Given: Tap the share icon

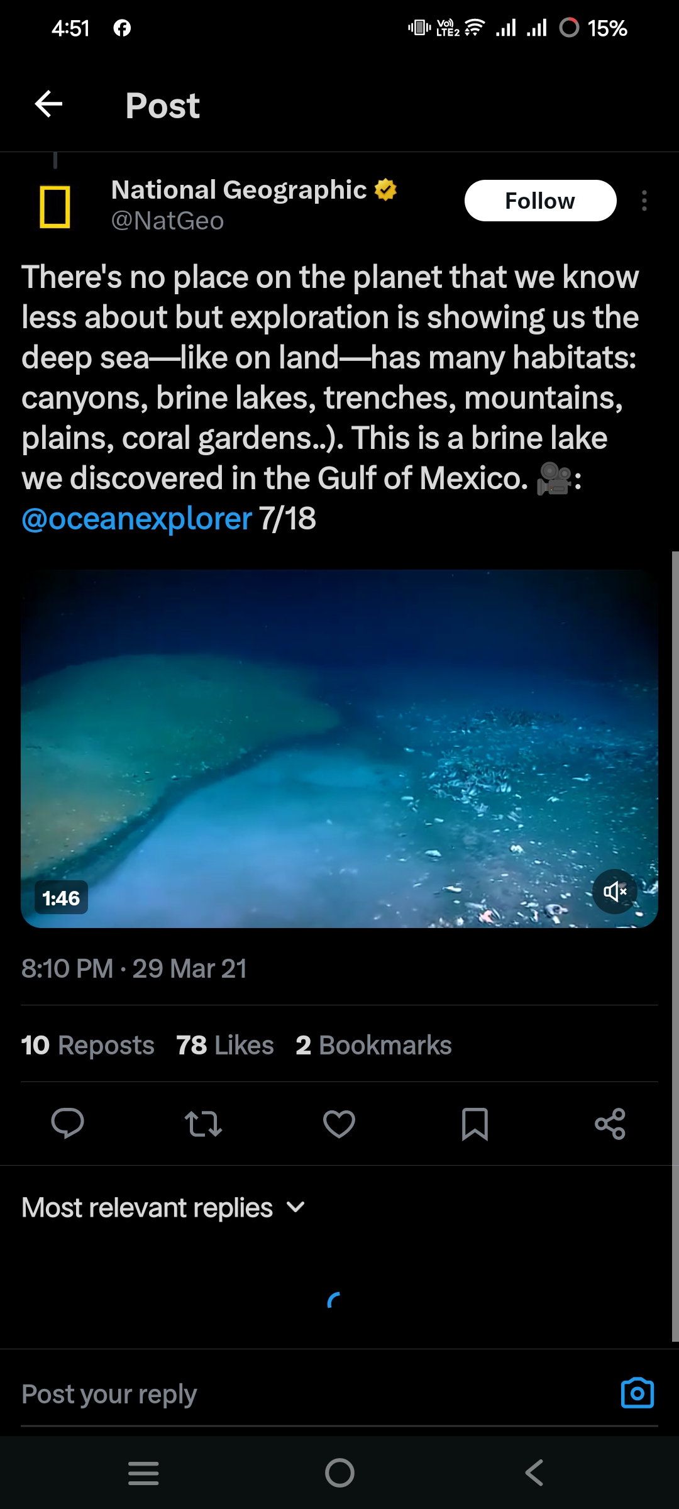Looking at the screenshot, I should (610, 1124).
